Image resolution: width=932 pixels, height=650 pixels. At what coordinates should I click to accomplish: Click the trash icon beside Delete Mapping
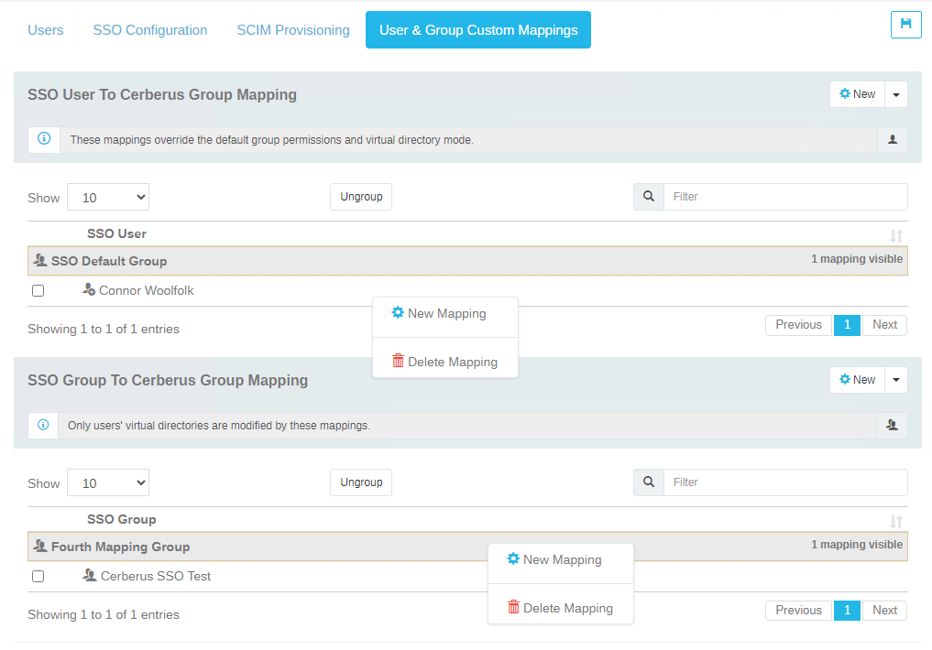click(397, 360)
